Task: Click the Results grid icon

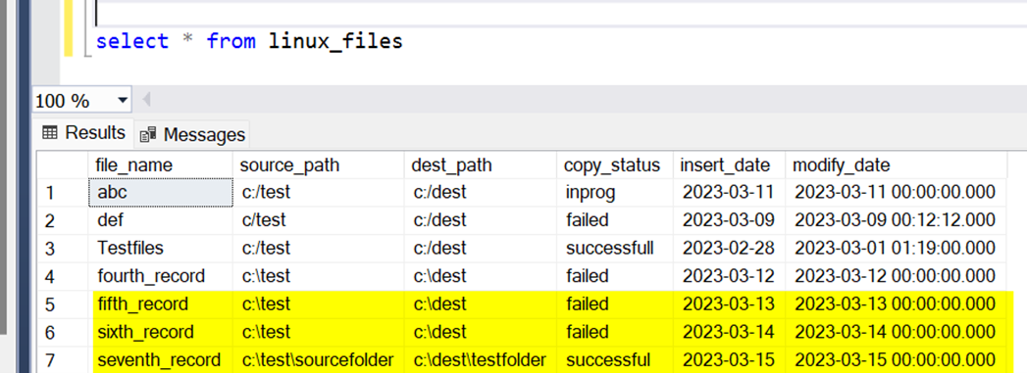Action: 50,132
